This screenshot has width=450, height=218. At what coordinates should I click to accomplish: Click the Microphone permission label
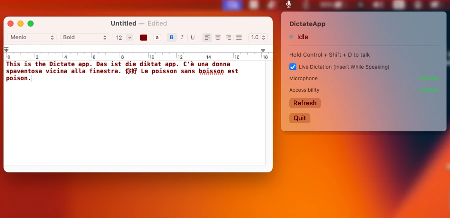[x=303, y=78]
